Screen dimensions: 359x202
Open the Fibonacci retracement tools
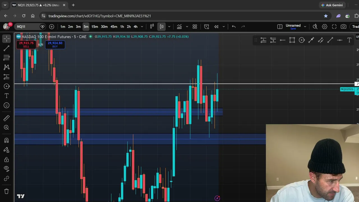6,58
